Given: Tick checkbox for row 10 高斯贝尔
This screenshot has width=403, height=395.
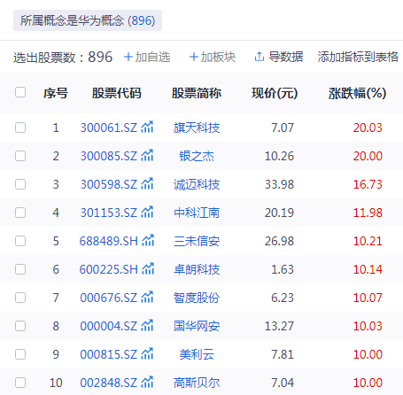Looking at the screenshot, I should tap(20, 383).
